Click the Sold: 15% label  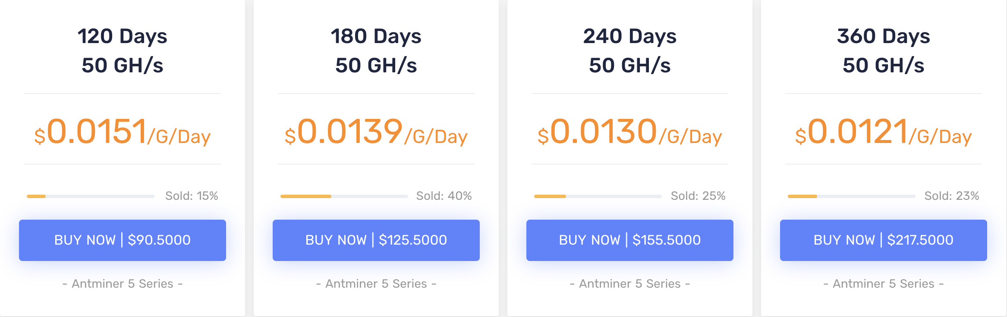192,196
